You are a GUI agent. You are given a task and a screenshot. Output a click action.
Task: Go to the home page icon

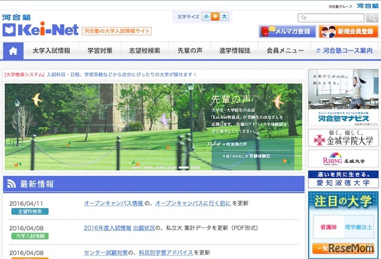13,51
